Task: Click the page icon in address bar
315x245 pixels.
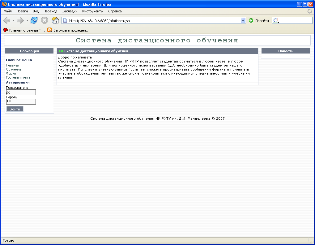Action: point(65,20)
